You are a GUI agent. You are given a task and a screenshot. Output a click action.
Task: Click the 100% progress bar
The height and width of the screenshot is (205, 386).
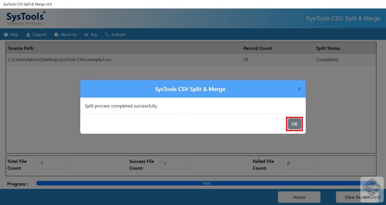(206, 183)
